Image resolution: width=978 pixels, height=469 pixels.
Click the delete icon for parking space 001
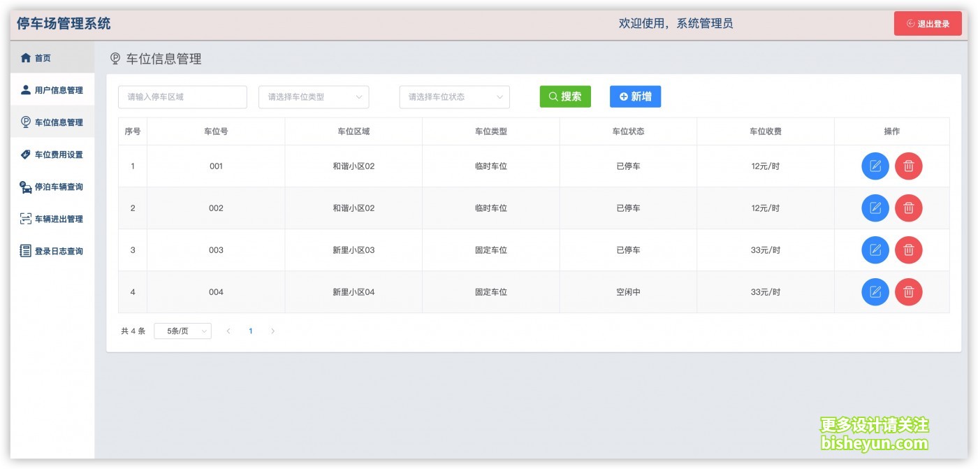(x=908, y=166)
